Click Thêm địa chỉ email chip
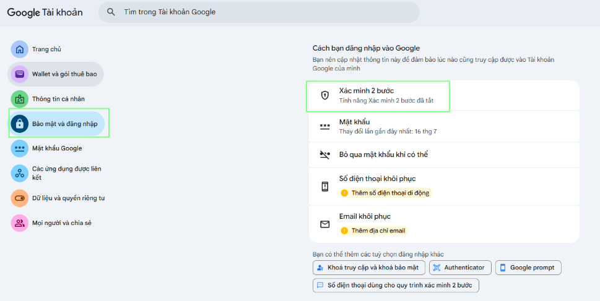600x301 pixels. pyautogui.click(x=374, y=231)
